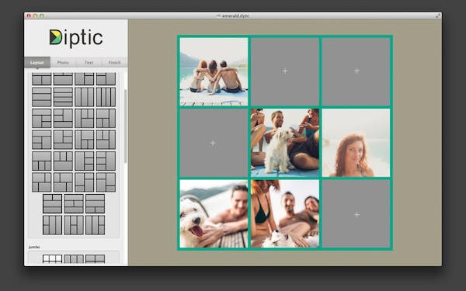
Task: Select the bottom-left close-up dog photo
Action: click(214, 214)
